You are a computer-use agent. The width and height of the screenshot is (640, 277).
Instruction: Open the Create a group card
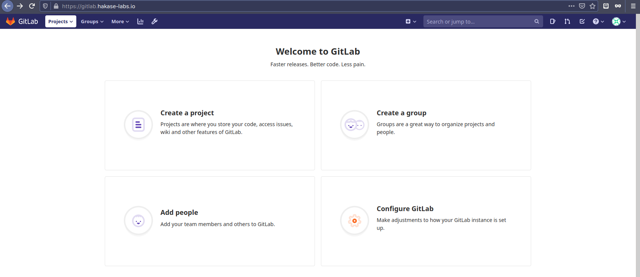(426, 125)
